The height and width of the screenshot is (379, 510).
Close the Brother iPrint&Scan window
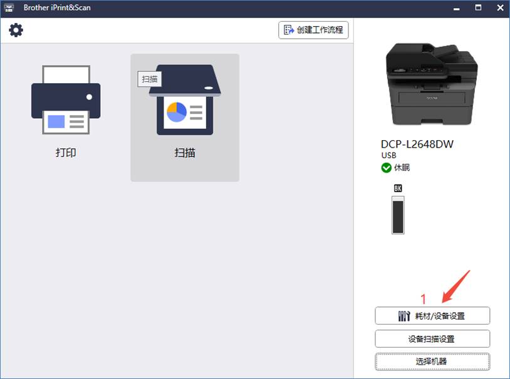[500, 8]
